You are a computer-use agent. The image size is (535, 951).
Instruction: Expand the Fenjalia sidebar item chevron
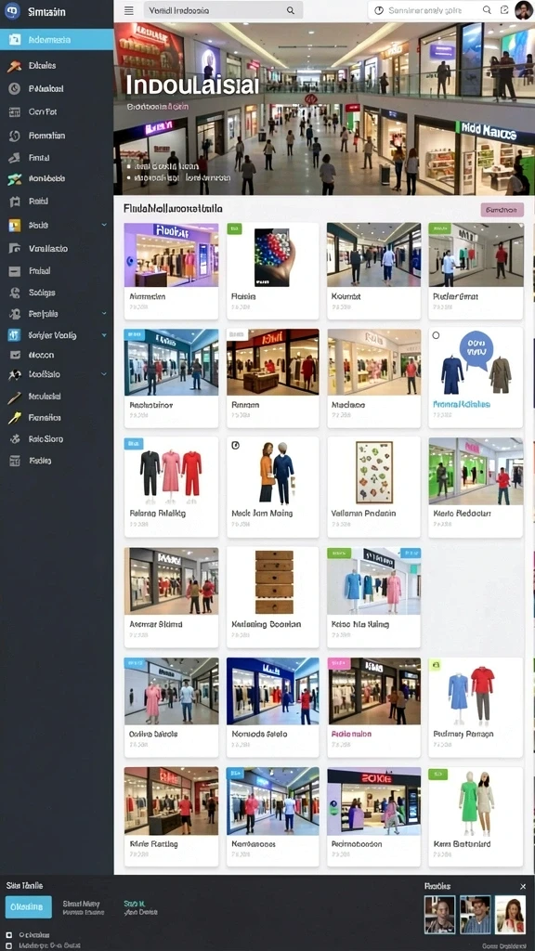point(104,314)
